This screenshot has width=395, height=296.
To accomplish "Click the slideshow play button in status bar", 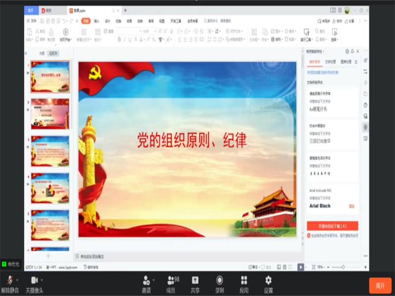I will point(300,267).
